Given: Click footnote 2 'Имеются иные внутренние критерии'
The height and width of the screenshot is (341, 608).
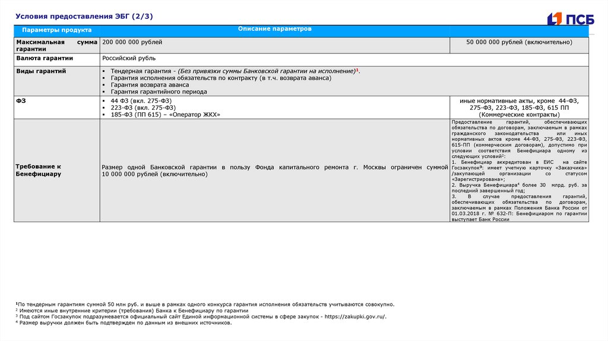Looking at the screenshot, I should 132,311.
